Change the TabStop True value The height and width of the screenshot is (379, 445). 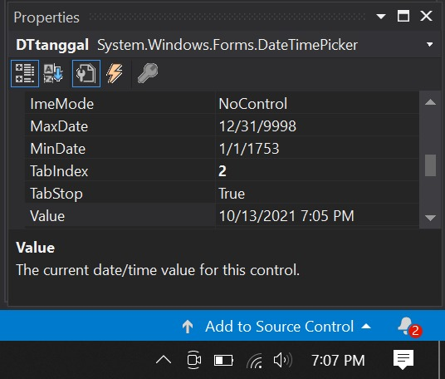tap(317, 193)
